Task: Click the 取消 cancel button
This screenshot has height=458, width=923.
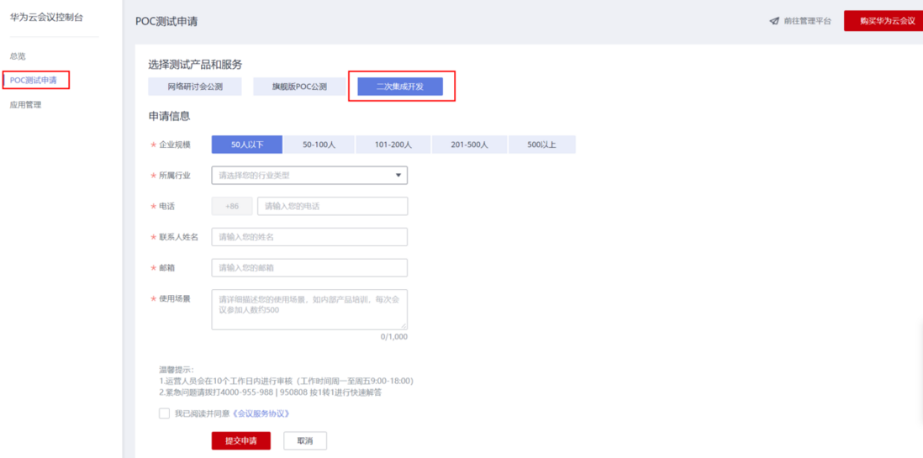Action: (305, 441)
